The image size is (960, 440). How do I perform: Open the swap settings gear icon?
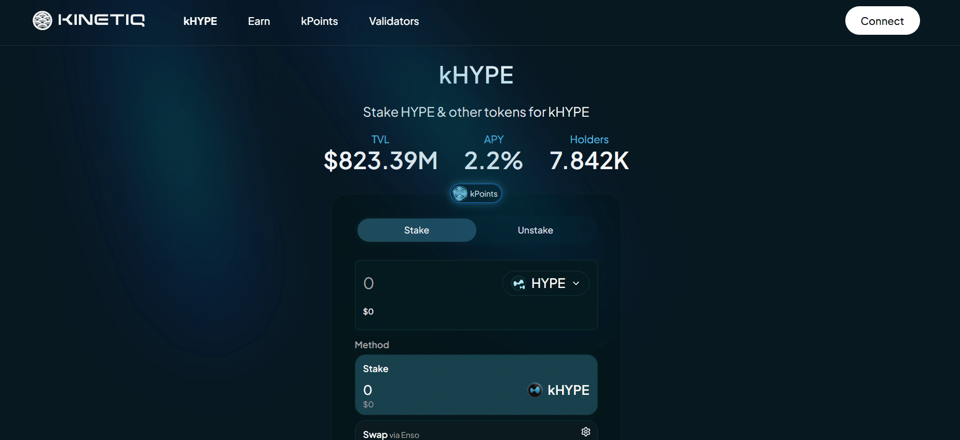coord(586,432)
